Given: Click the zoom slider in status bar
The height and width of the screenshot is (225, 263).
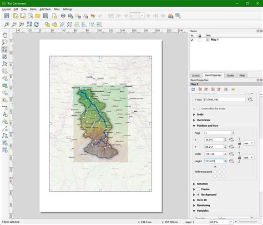Looking at the screenshot, I should [x=246, y=222].
